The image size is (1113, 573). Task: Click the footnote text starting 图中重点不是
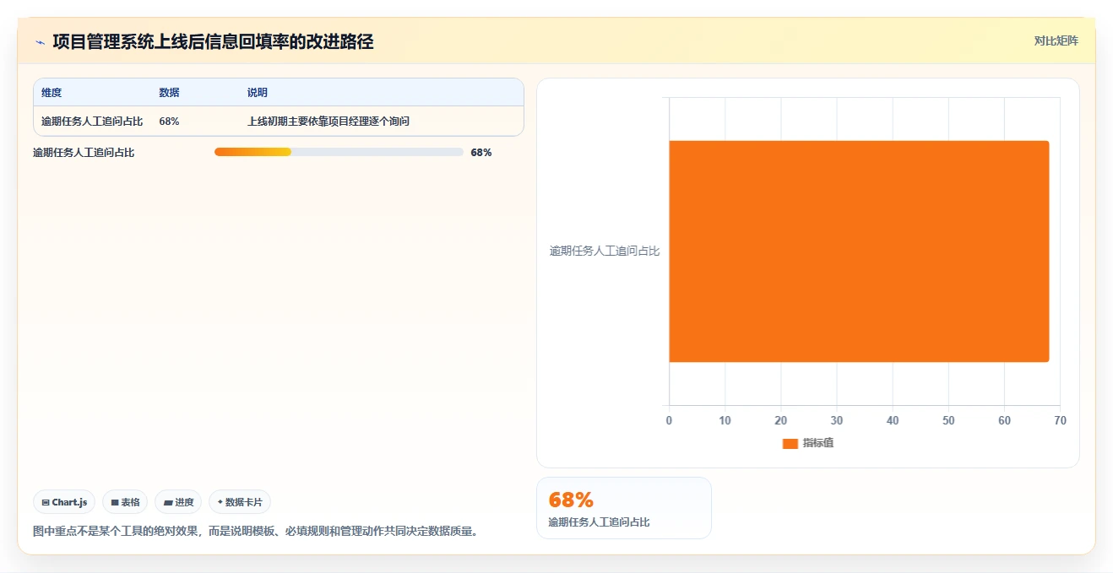pyautogui.click(x=255, y=532)
